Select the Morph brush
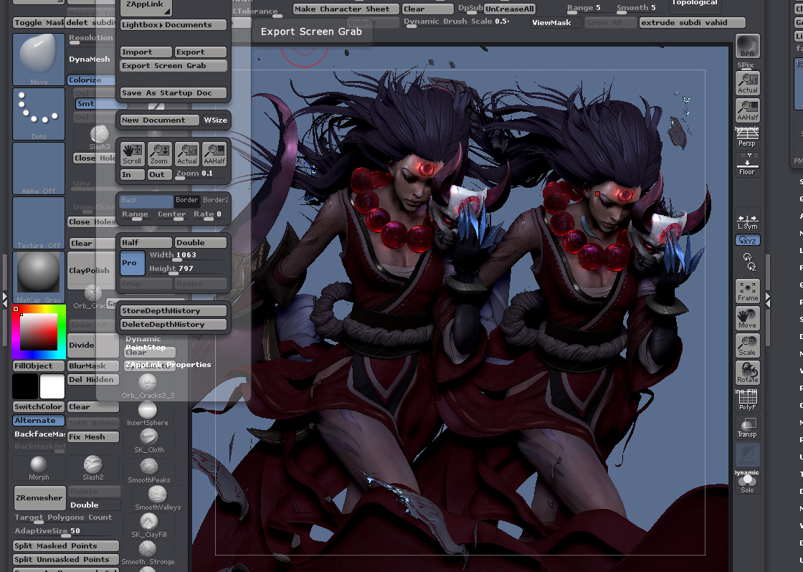The height and width of the screenshot is (572, 803). click(x=39, y=468)
